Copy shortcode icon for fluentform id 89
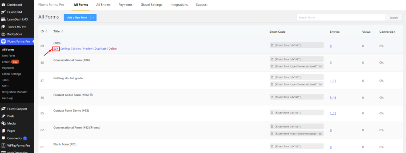The width and height of the screenshot is (406, 153). click(x=272, y=45)
